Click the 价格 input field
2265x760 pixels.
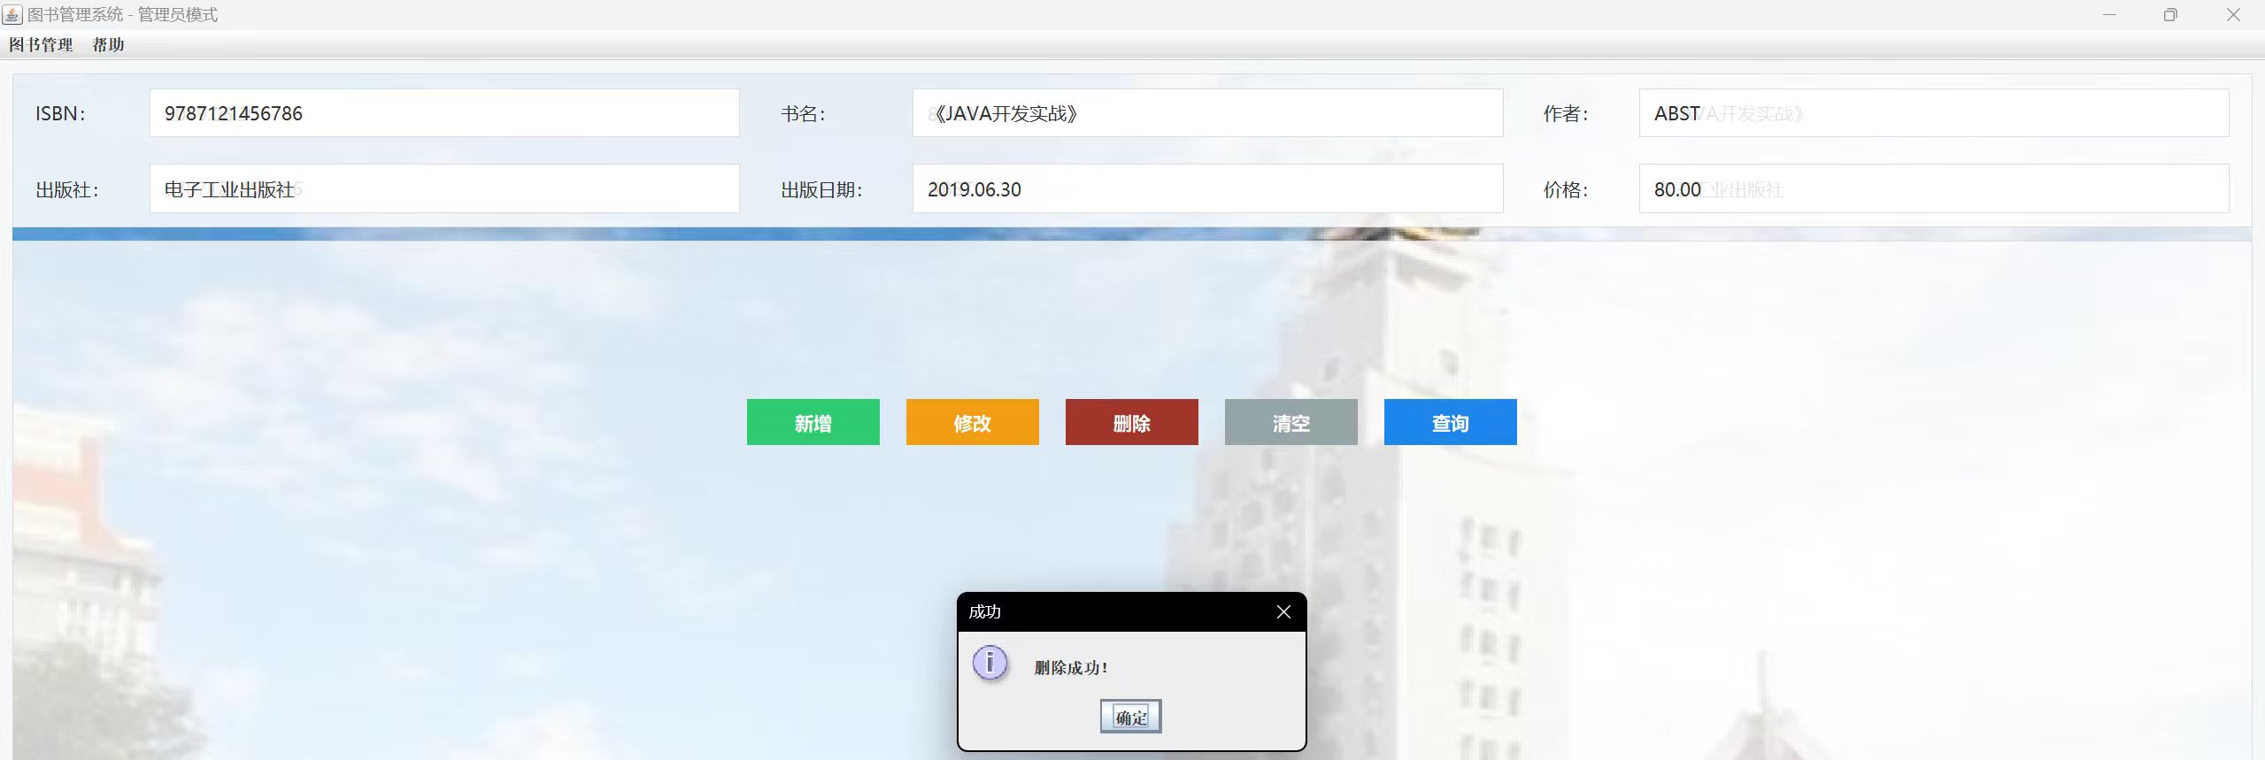click(1934, 188)
